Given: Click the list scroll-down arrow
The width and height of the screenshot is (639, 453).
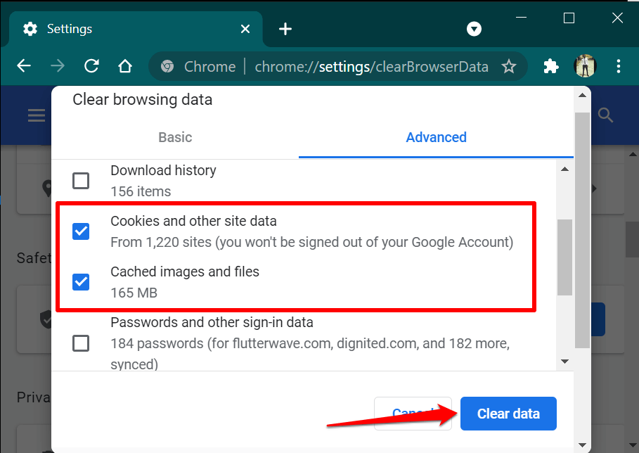Looking at the screenshot, I should 564,362.
